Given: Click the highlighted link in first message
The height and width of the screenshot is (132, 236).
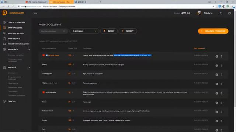Looking at the screenshot, I should click(132, 55).
